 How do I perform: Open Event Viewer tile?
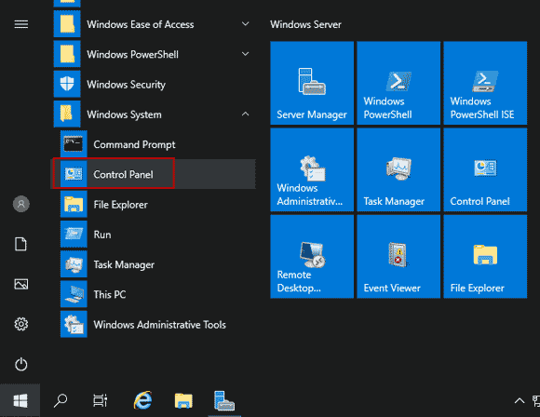[398, 257]
